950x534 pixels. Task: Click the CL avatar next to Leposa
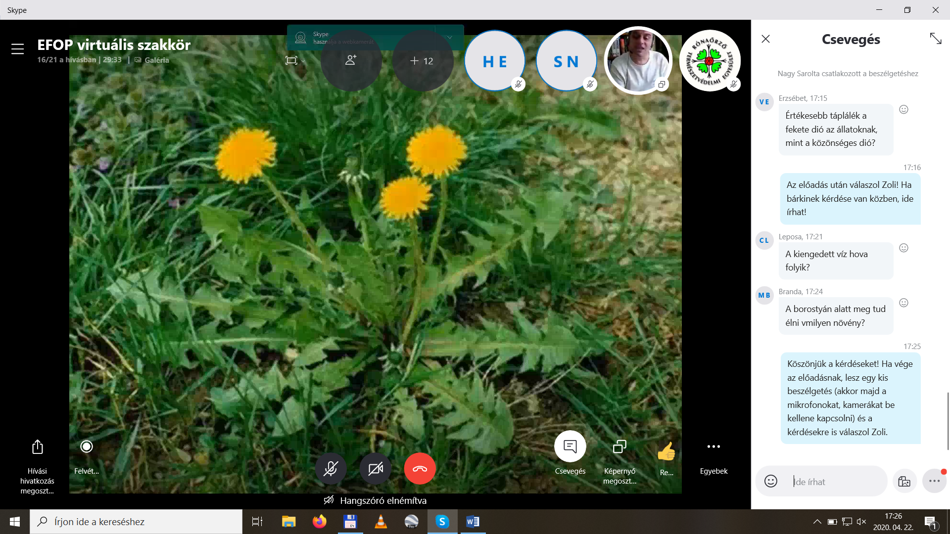[764, 240]
